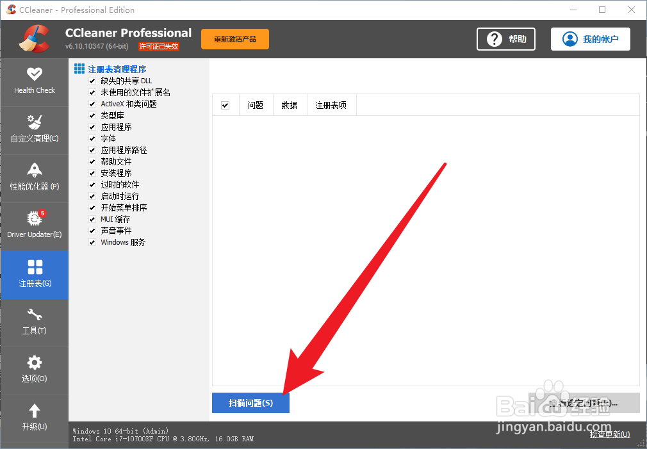Click the CCleaner title bar icon
Viewport: 647px width, 449px height.
pyautogui.click(x=11, y=10)
